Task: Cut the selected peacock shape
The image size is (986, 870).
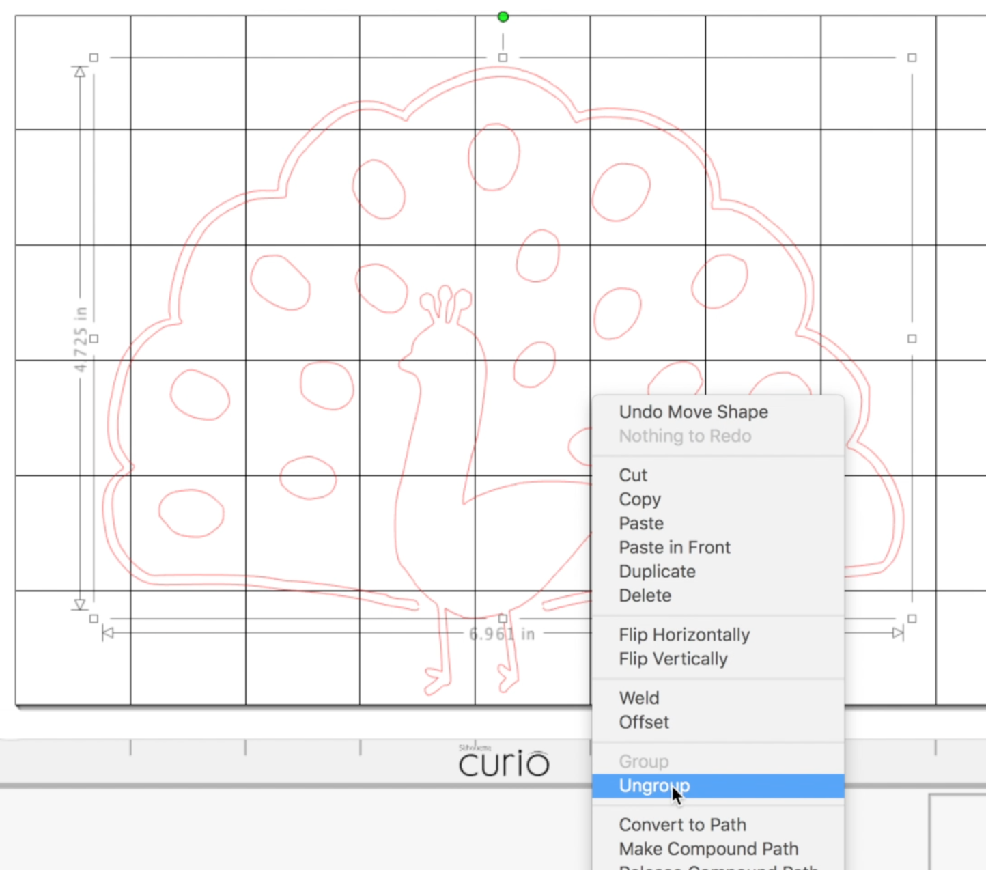Action: tap(632, 475)
